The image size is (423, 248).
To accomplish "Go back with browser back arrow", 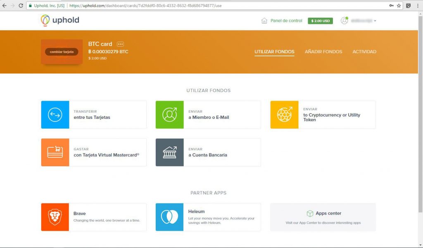I will 4,5.
